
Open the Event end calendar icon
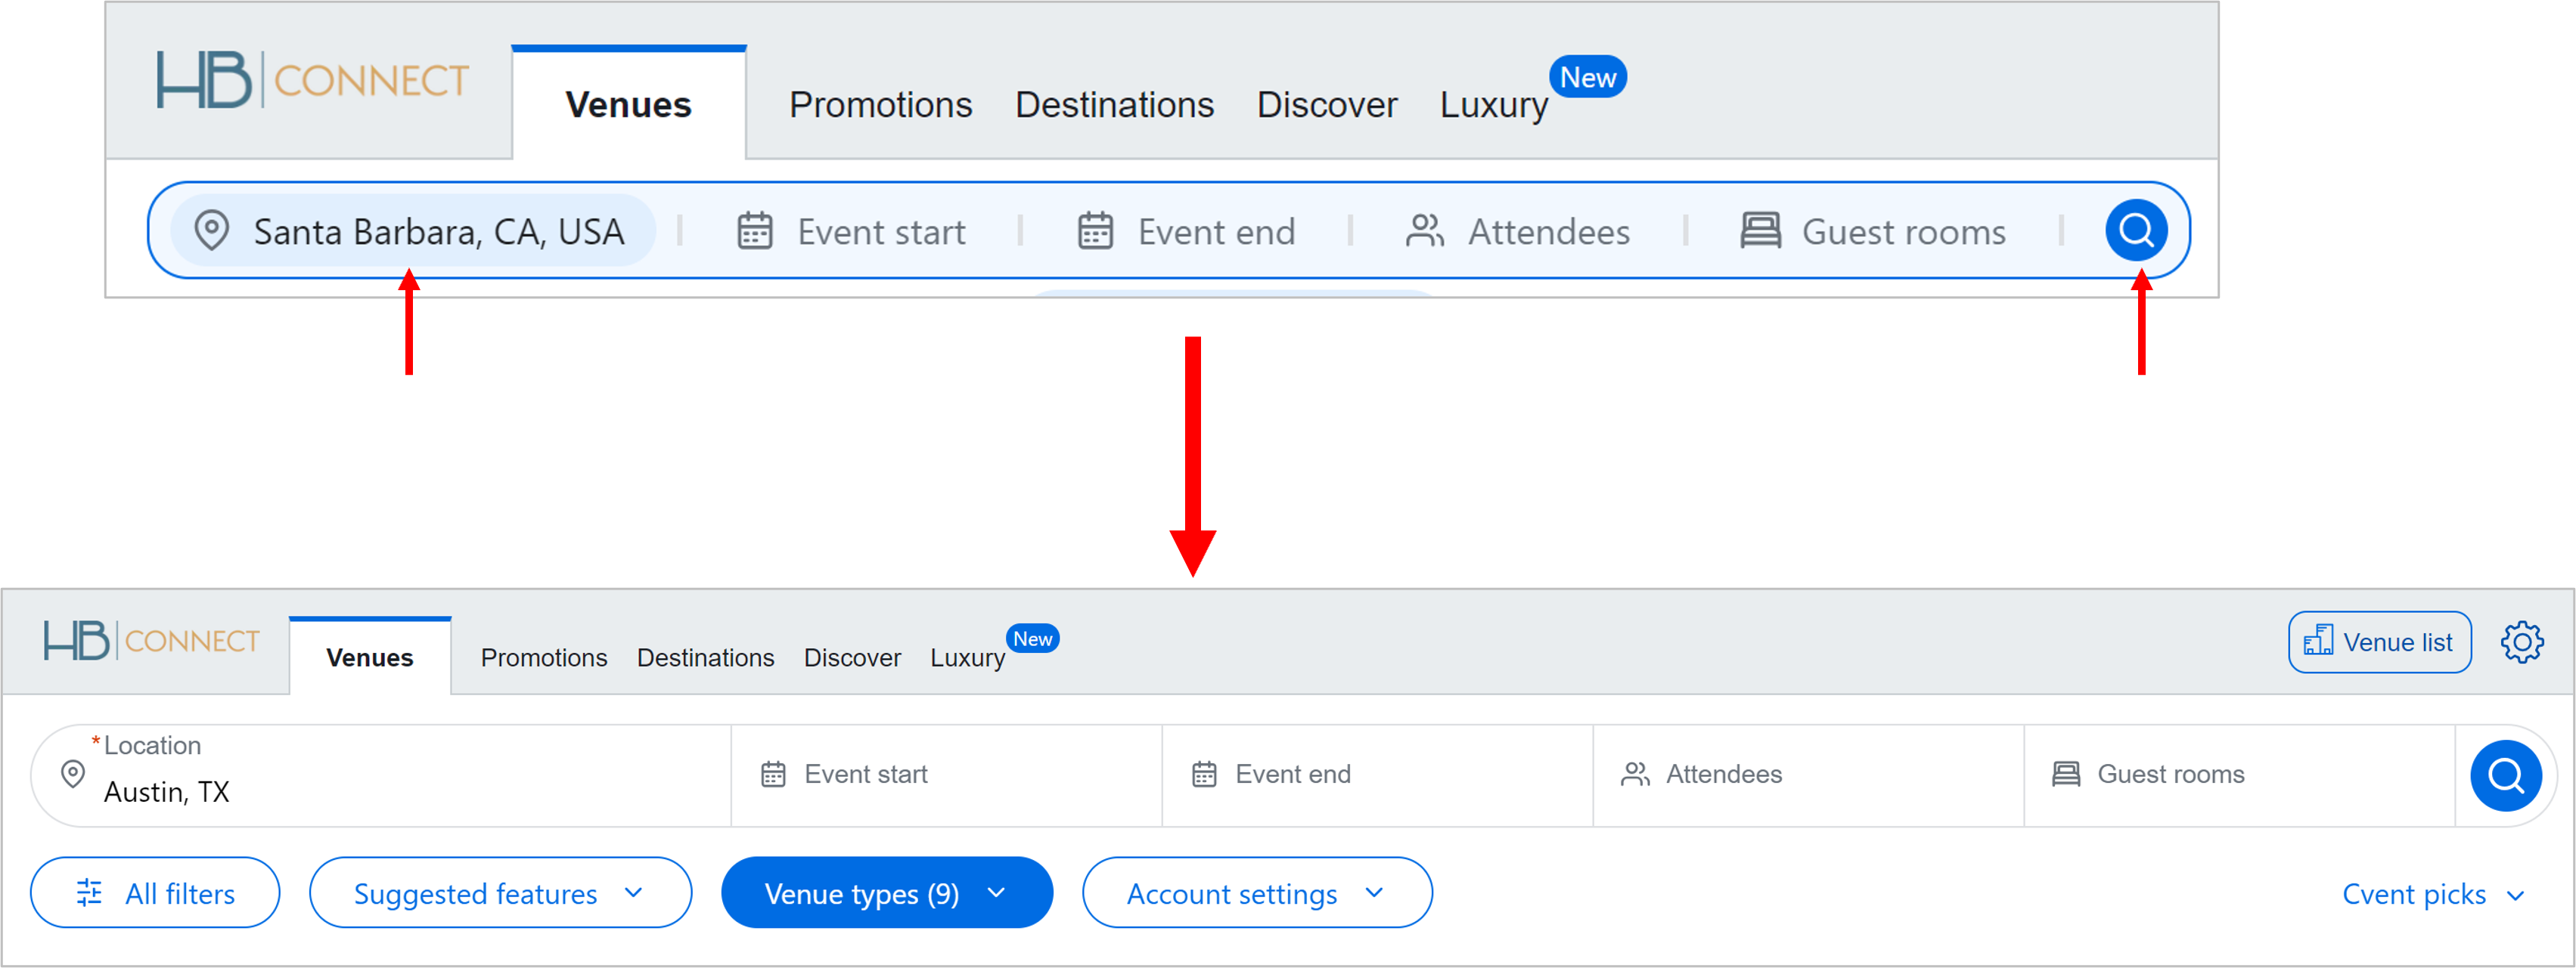(x=1096, y=230)
